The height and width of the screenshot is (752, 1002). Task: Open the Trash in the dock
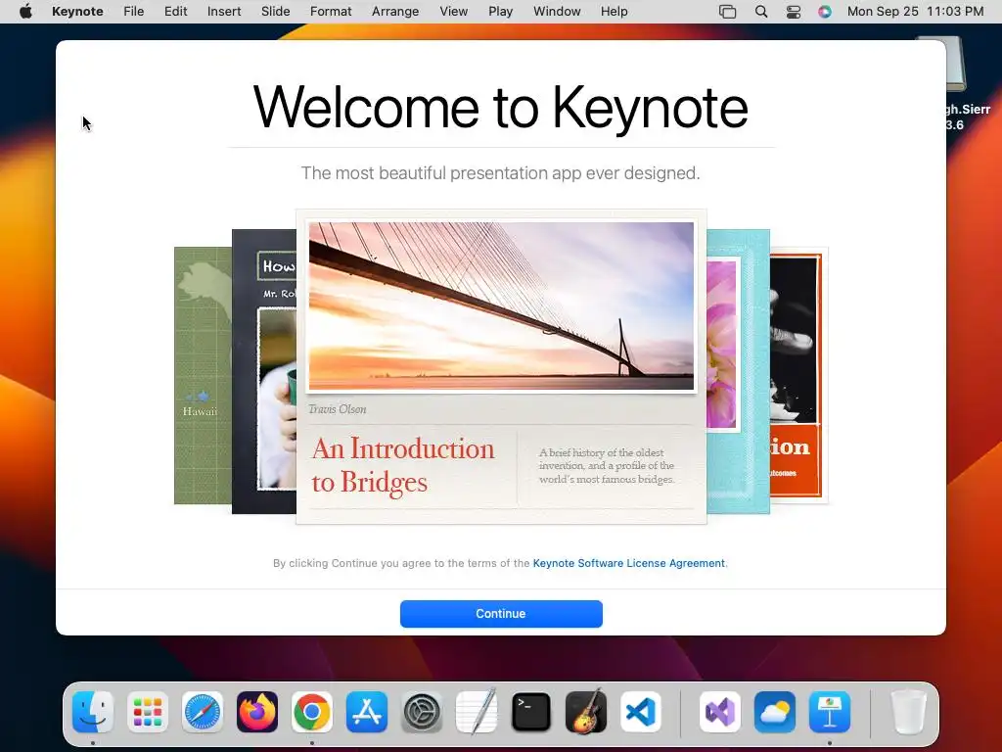[x=908, y=712]
